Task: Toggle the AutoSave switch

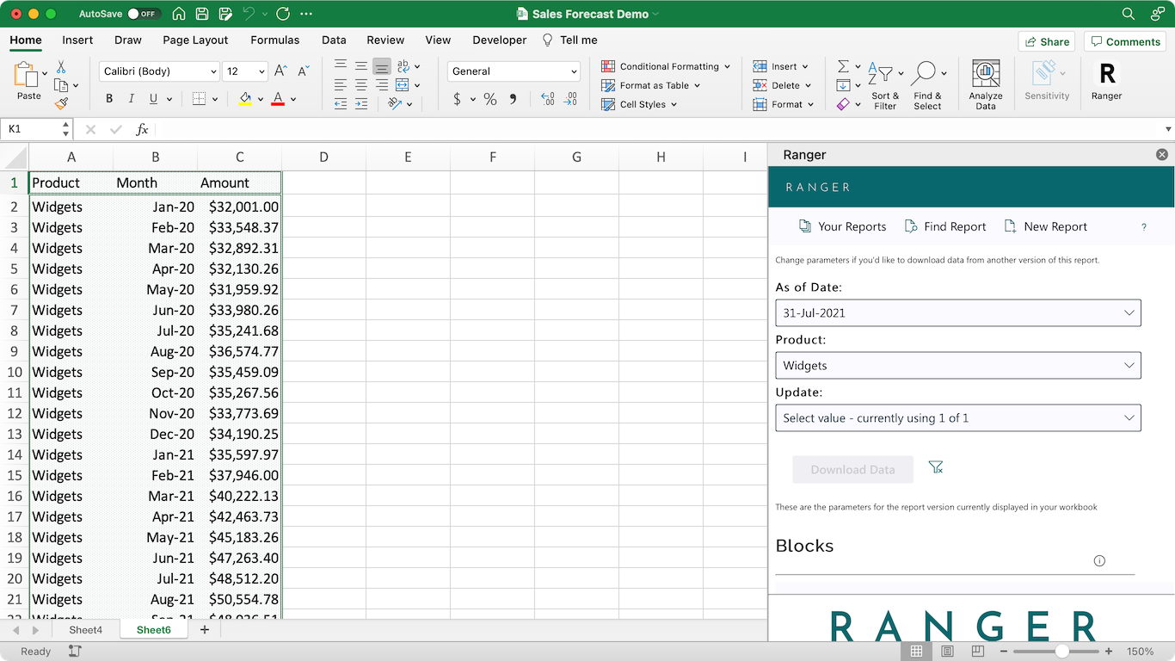Action: pos(142,14)
